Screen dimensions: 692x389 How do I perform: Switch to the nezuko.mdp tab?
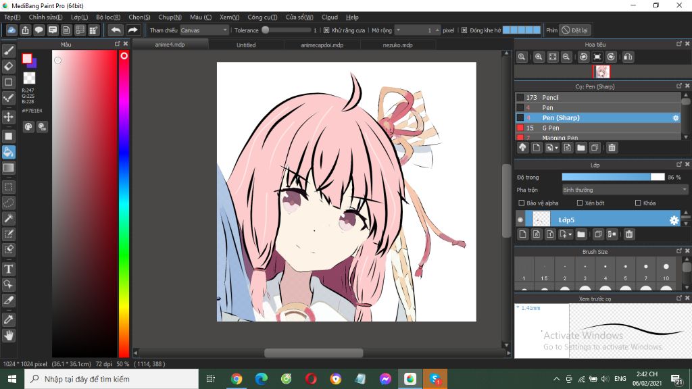click(x=397, y=45)
